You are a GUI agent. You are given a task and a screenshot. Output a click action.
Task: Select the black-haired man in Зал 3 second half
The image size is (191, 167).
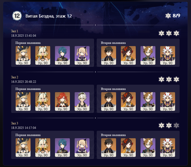109,148
